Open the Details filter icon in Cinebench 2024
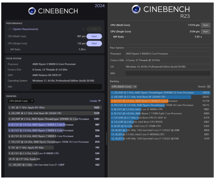The width and height of the screenshot is (215, 180). tap(99, 101)
